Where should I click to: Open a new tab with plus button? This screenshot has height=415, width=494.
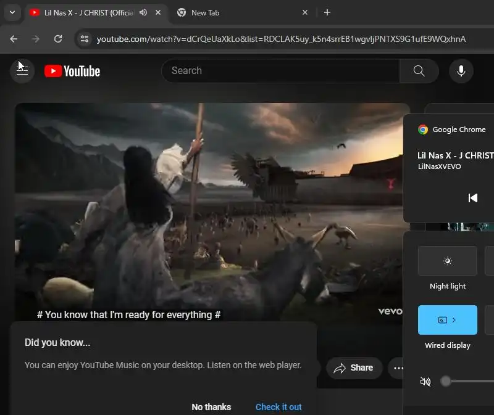tap(327, 12)
